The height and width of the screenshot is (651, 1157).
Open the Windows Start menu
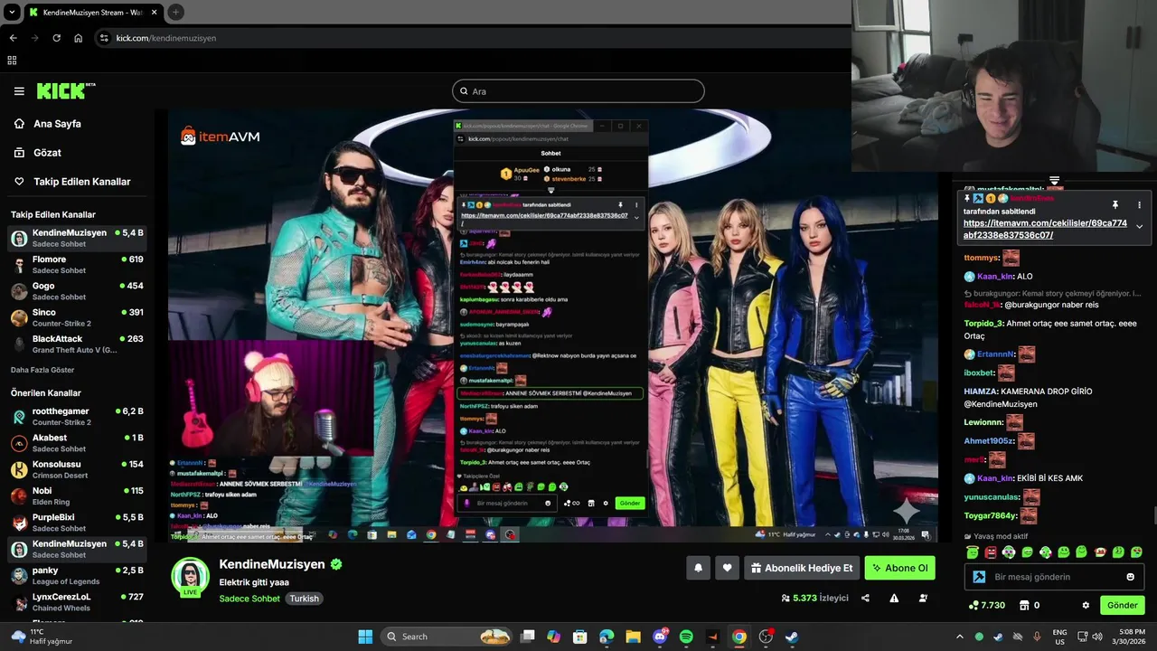coord(365,637)
